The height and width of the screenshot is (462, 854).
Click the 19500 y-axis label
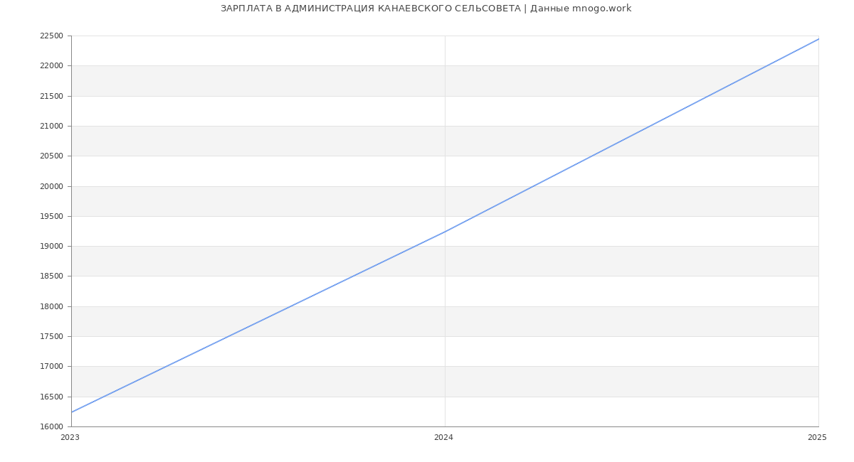tap(51, 217)
